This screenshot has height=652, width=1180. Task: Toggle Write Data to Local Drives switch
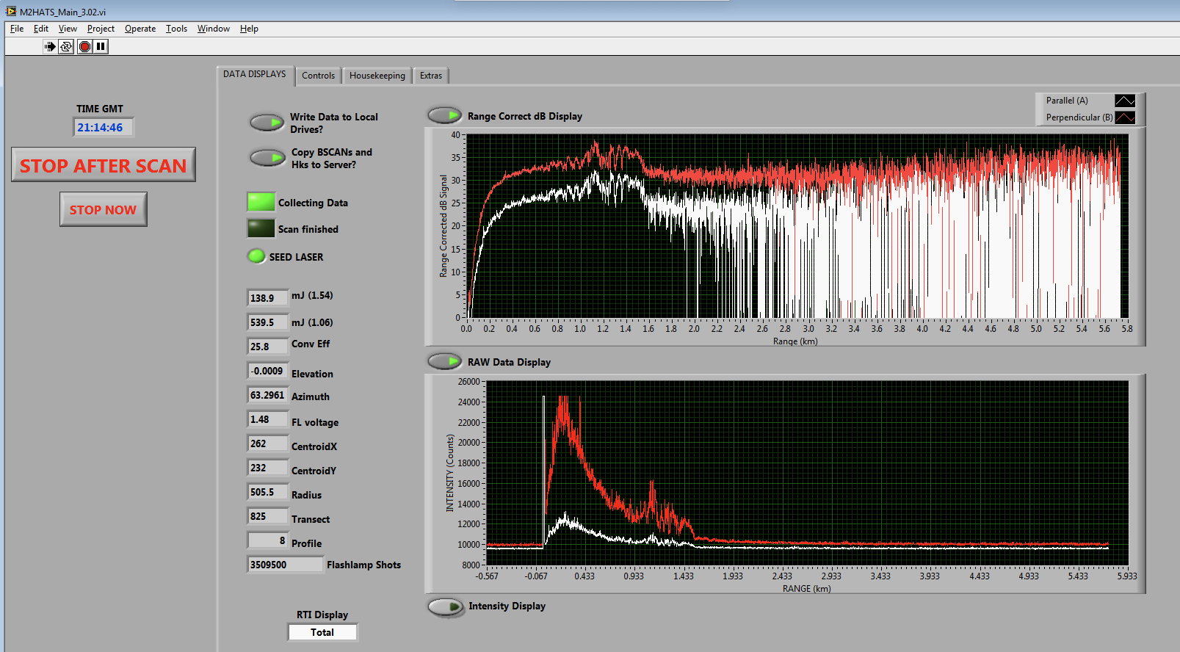[x=267, y=123]
